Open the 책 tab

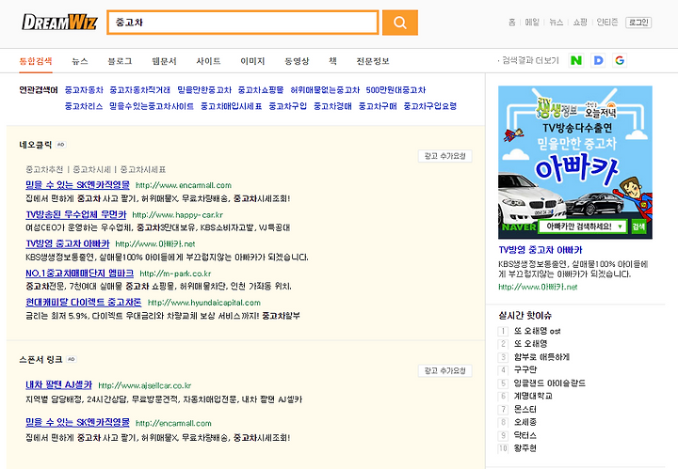point(333,61)
